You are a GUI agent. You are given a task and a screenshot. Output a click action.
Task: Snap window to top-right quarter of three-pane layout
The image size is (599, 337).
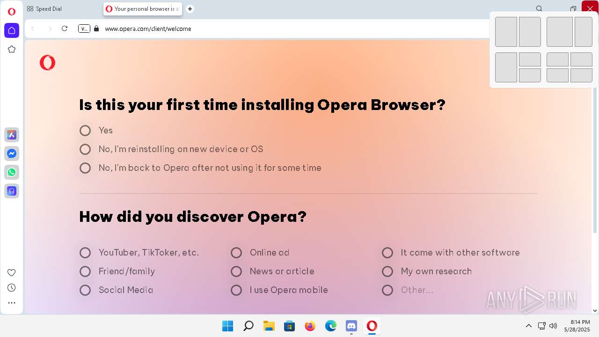coord(530,59)
